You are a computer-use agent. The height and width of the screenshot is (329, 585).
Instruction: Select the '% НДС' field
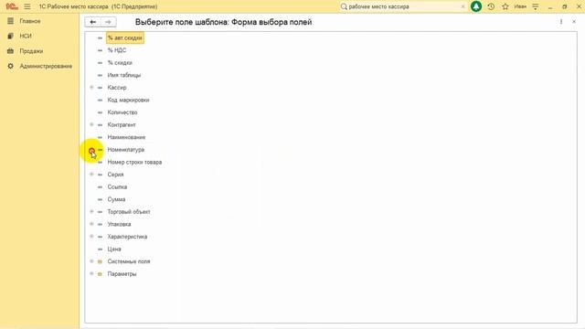(117, 50)
